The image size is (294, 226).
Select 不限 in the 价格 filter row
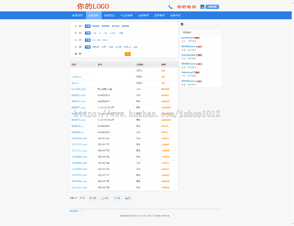tap(88, 47)
